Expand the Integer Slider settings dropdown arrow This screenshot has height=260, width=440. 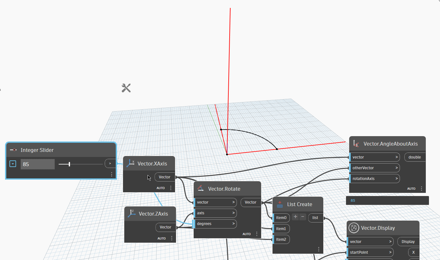point(13,164)
